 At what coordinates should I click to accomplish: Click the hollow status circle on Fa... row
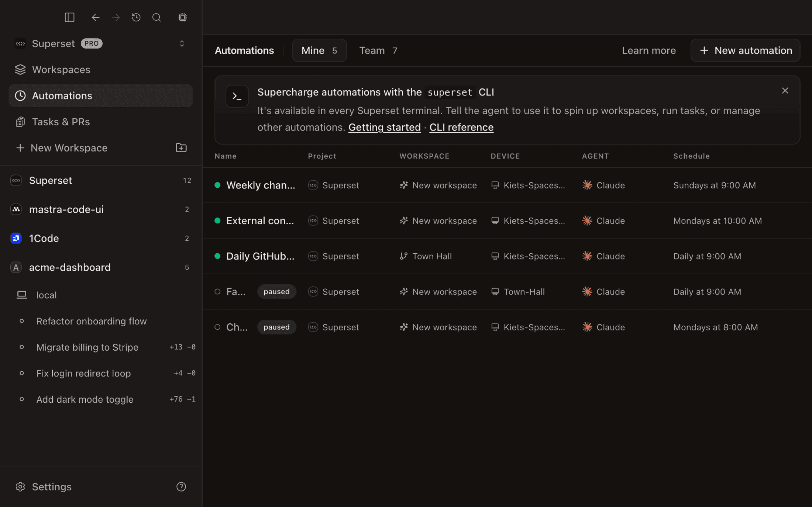[217, 292]
